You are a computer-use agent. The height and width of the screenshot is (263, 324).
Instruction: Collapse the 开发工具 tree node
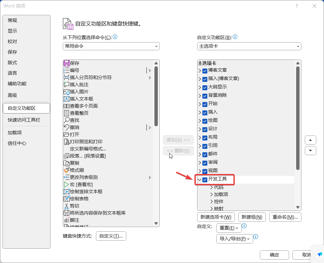[x=200, y=180]
